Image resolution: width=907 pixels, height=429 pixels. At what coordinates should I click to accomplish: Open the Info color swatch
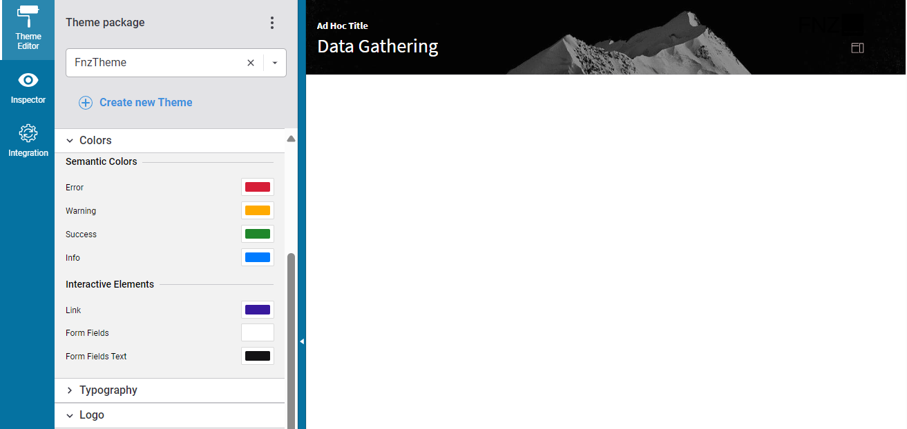point(258,257)
